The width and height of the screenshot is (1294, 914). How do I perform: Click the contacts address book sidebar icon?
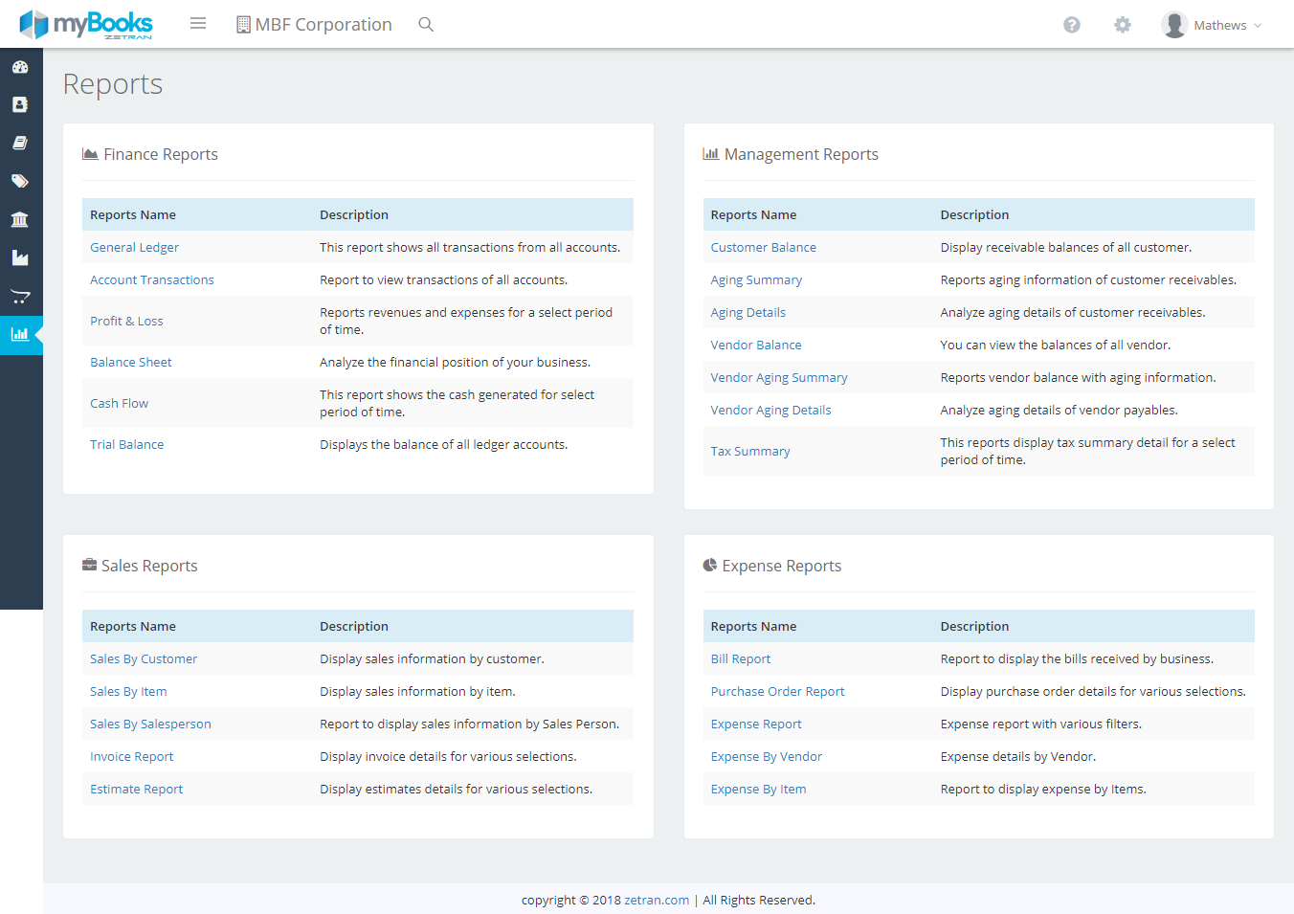pos(20,104)
